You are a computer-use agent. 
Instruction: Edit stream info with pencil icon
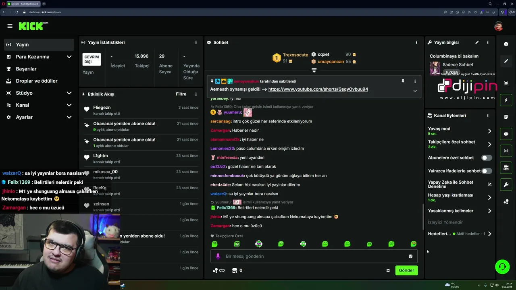pos(477,42)
